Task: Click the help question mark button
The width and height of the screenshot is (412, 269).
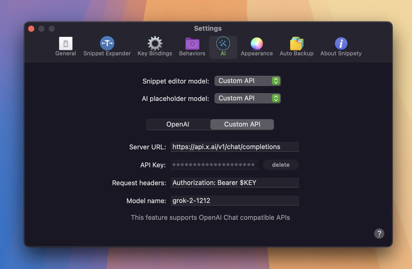Action: [x=379, y=234]
